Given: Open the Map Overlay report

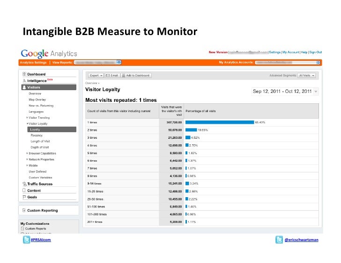Looking at the screenshot, I should [x=37, y=100].
